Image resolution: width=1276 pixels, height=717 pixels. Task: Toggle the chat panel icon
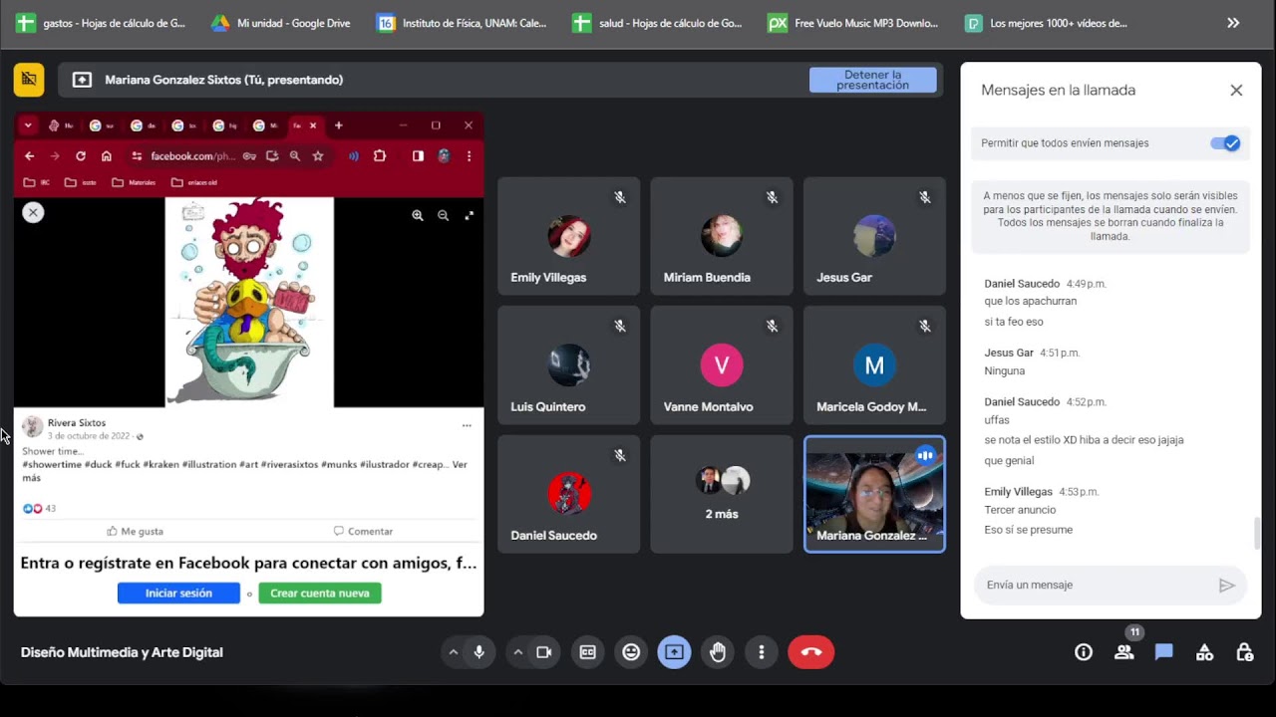pyautogui.click(x=1164, y=652)
